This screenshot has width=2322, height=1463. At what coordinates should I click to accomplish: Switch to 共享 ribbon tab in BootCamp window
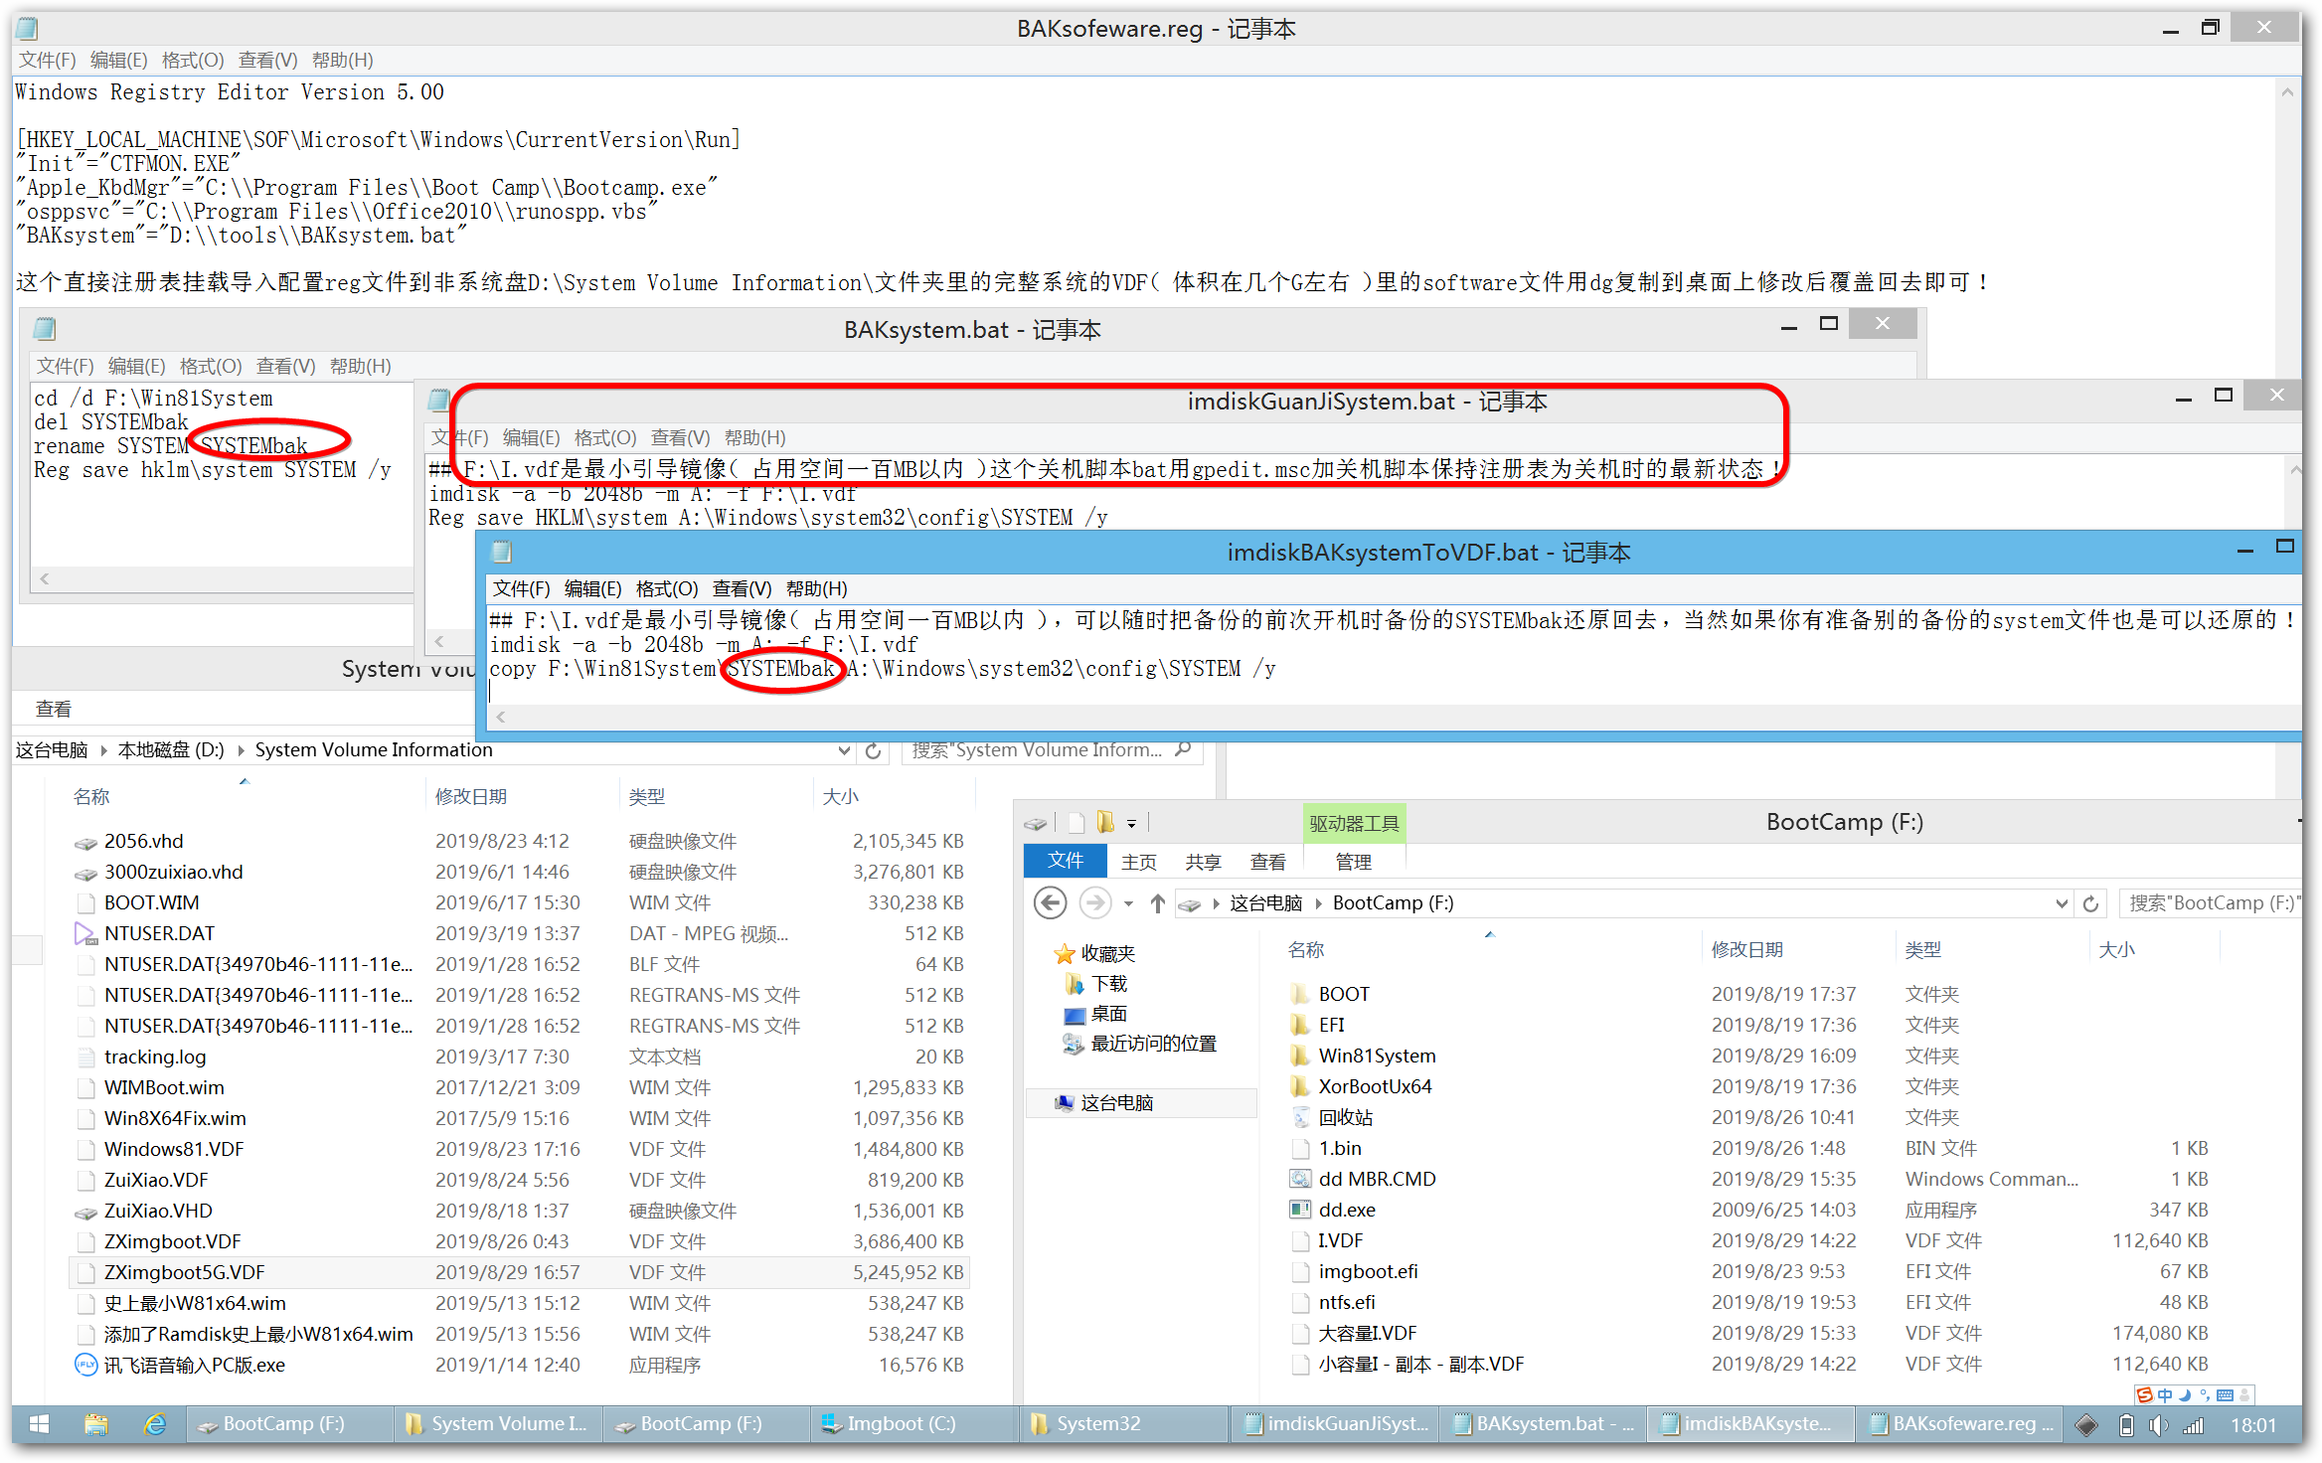(x=1203, y=862)
